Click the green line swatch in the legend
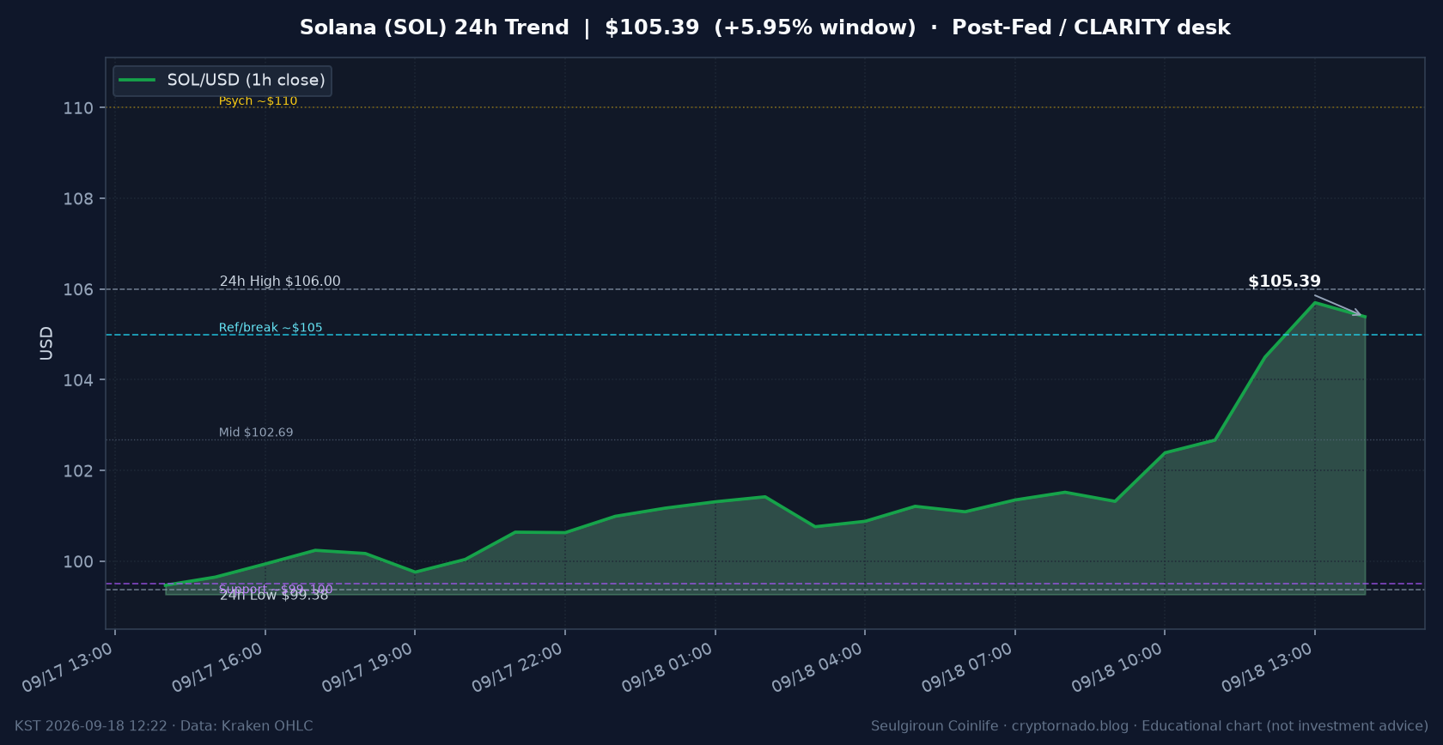The width and height of the screenshot is (1443, 745). pyautogui.click(x=137, y=80)
